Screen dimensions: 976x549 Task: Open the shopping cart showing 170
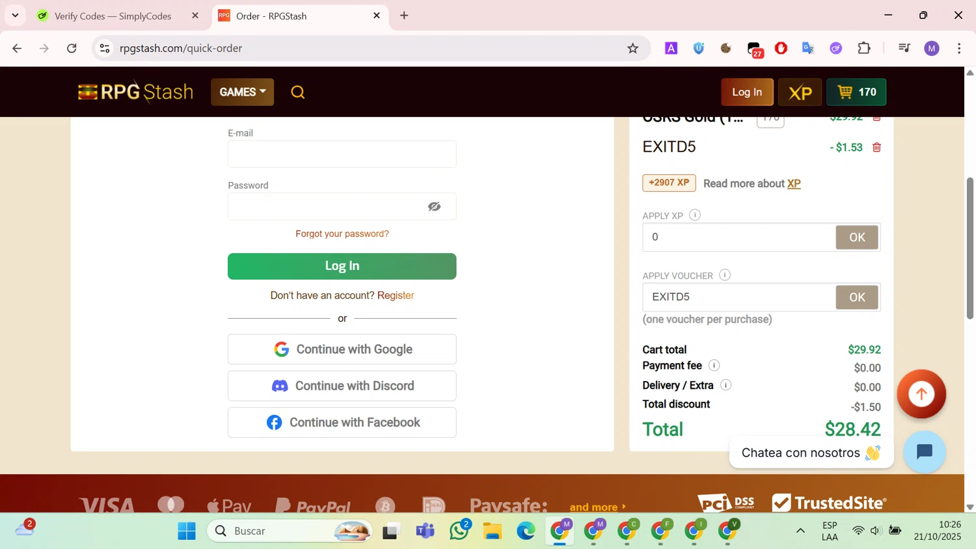point(856,92)
